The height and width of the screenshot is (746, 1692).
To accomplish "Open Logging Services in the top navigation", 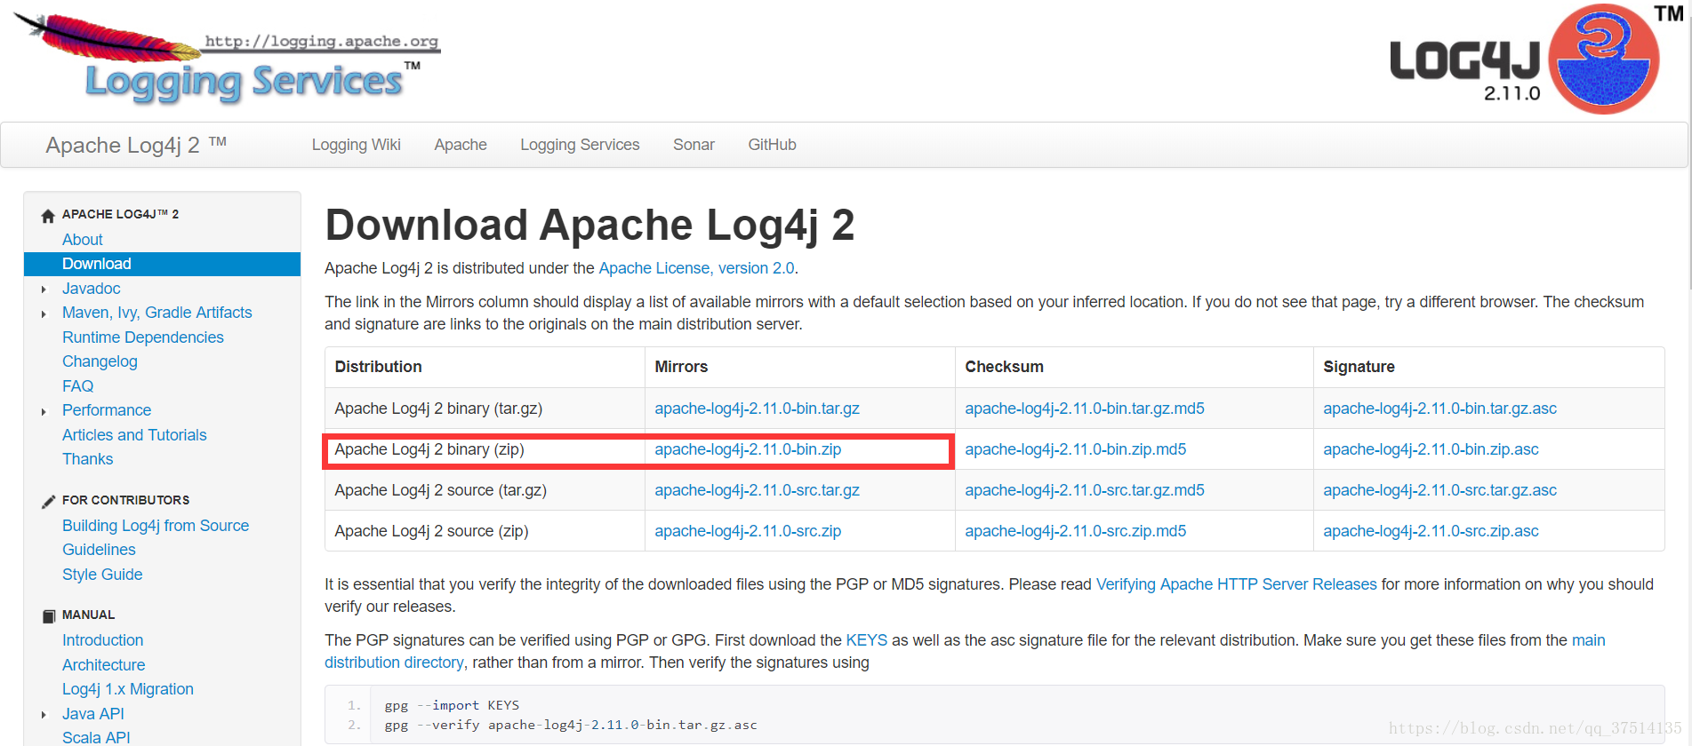I will 580,145.
